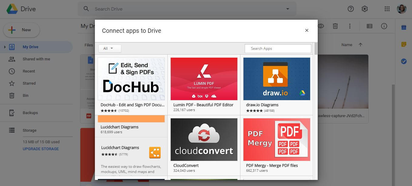The width and height of the screenshot is (412, 186).
Task: Open the Keep side panel icon
Action: point(404,44)
